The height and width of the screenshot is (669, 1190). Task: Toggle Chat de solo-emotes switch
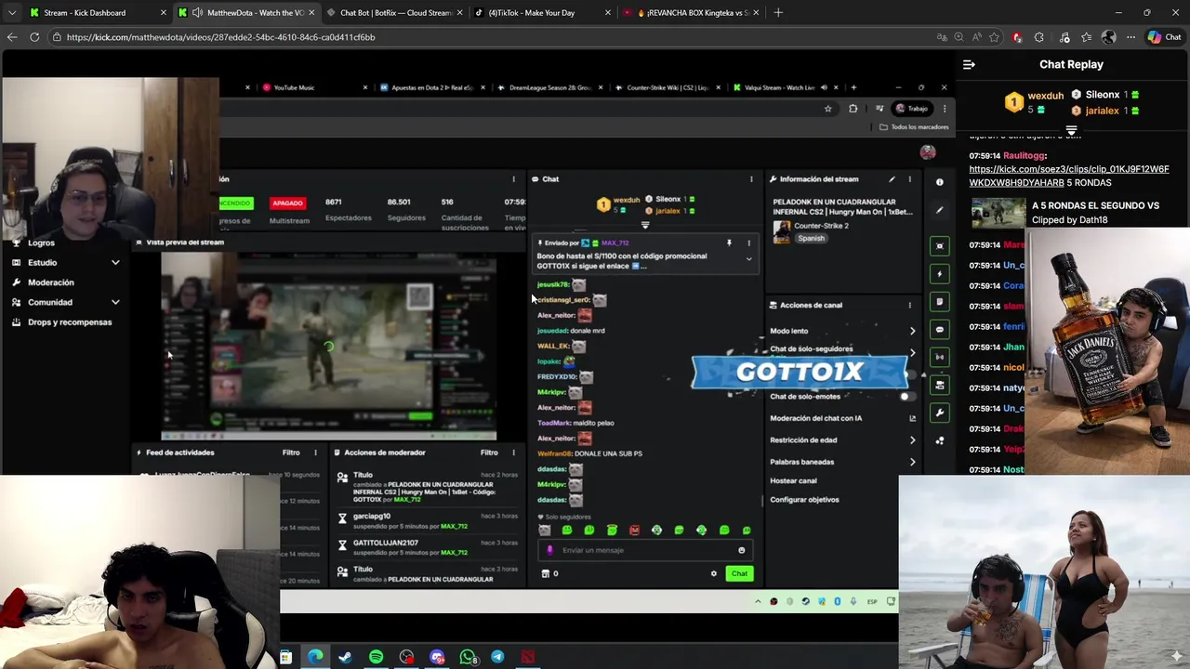point(906,397)
